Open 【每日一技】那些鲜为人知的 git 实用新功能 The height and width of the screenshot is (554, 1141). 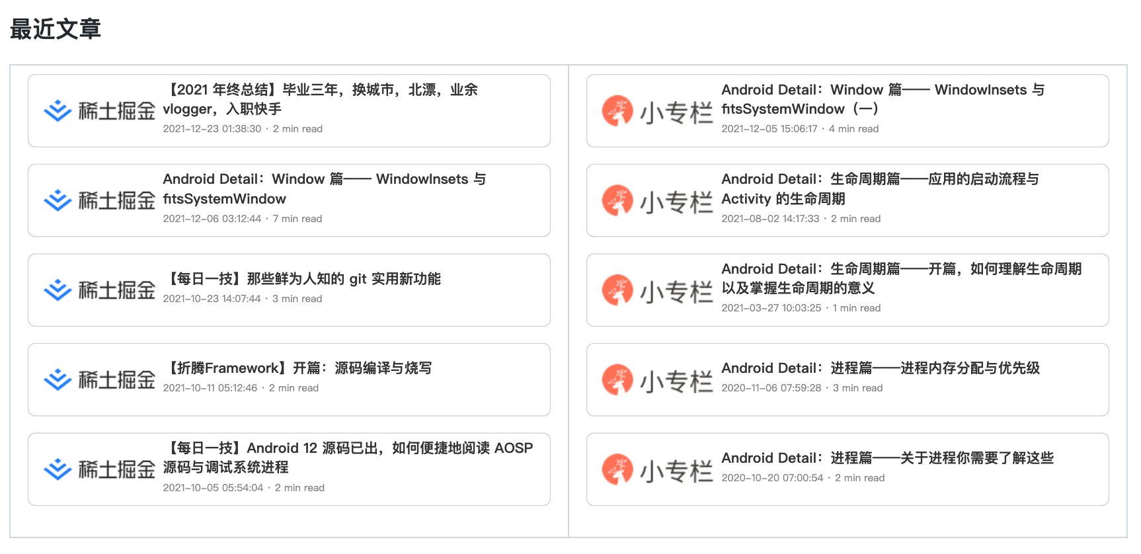[302, 279]
